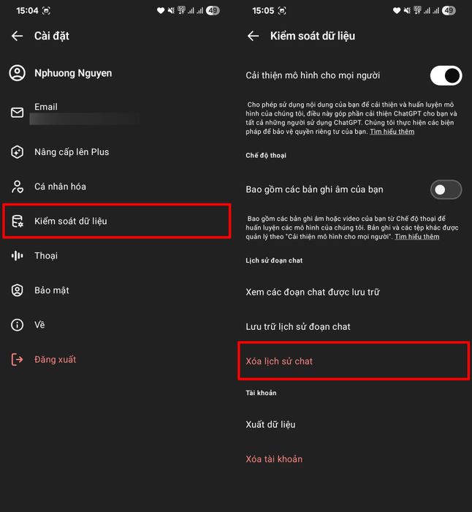The width and height of the screenshot is (472, 512).
Task: Tap the back arrow beside Kiểm soát dữ liệu
Action: pos(254,36)
